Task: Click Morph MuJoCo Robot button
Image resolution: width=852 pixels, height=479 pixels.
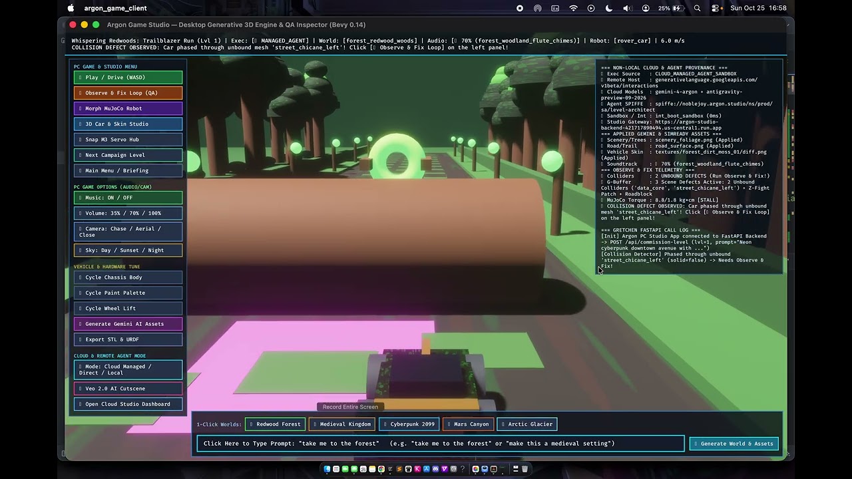Action: pos(128,108)
